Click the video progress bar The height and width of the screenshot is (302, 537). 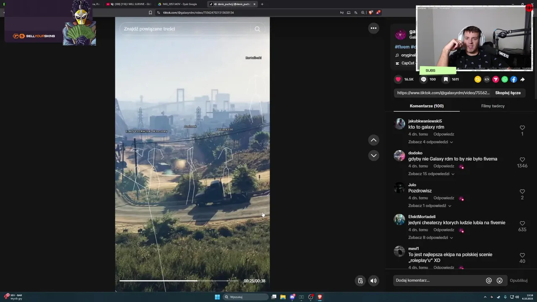pyautogui.click(x=179, y=281)
